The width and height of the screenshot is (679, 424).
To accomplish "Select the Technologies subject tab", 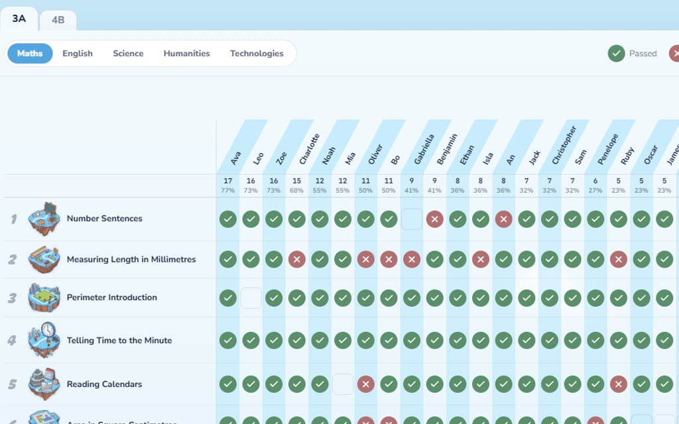I will (x=257, y=53).
